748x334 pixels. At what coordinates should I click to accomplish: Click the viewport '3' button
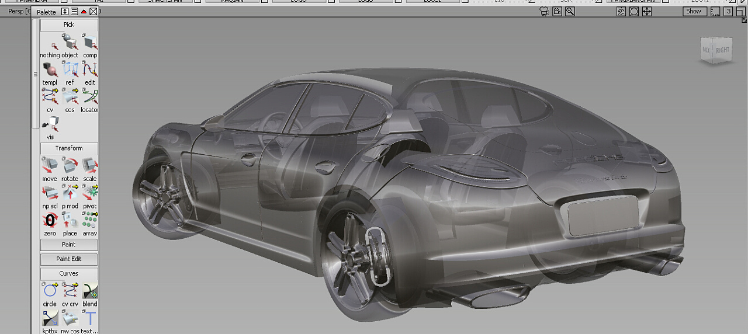click(728, 11)
